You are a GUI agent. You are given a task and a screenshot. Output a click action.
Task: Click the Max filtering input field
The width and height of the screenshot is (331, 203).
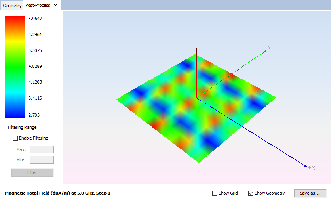(42, 149)
